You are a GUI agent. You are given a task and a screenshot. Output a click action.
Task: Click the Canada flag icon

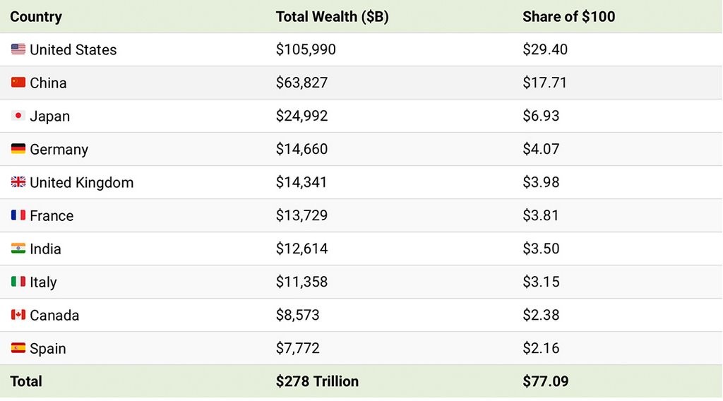coord(18,315)
